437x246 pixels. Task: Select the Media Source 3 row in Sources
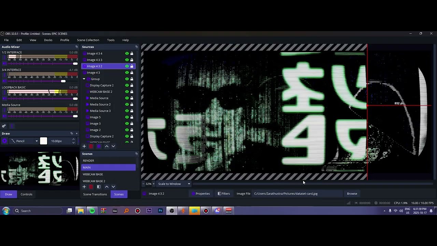point(109,111)
